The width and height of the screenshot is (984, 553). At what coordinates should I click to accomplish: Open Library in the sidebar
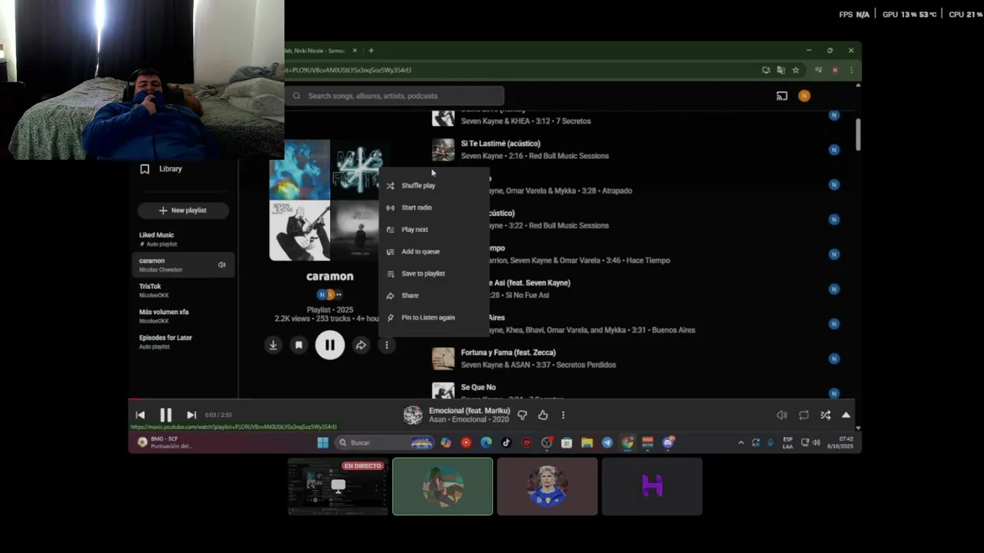coord(171,169)
